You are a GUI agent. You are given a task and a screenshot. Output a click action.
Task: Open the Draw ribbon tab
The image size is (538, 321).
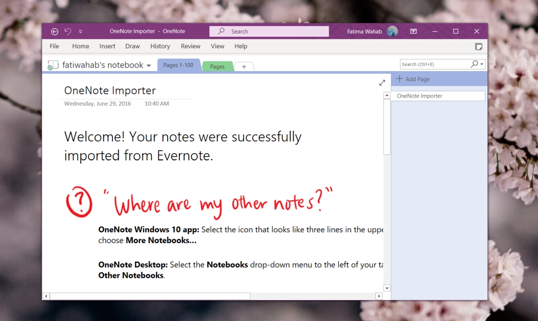[132, 46]
